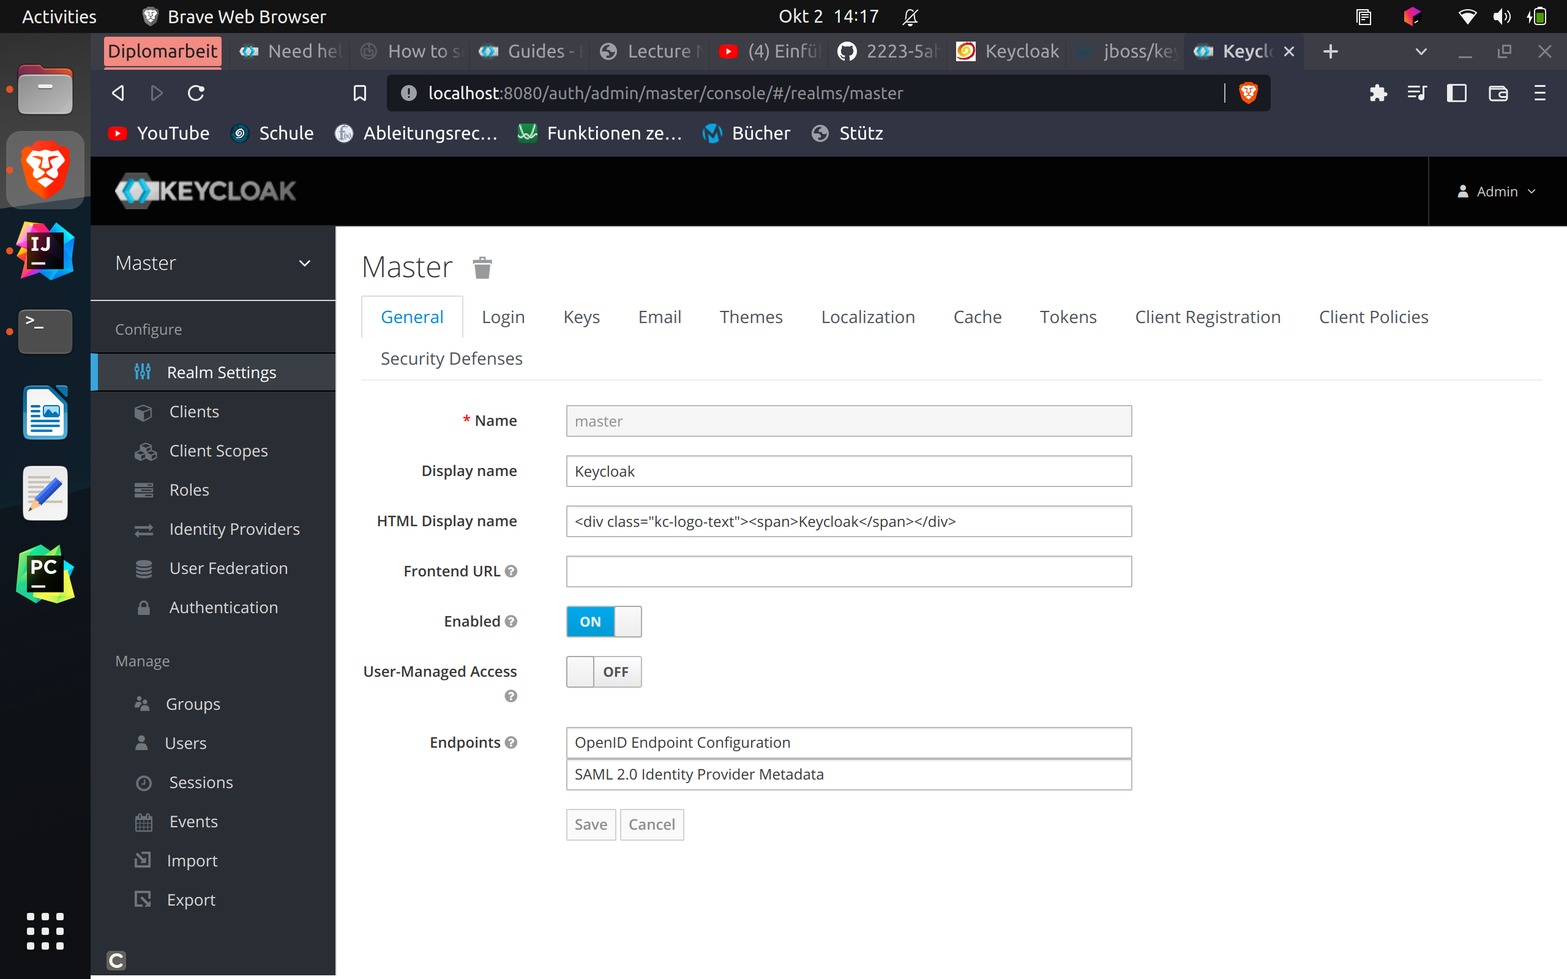Navigate to Identity Providers section

point(234,528)
